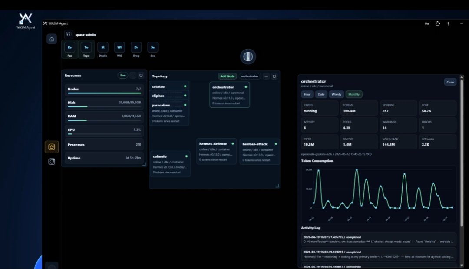
Task: Click the key icon in title bar
Action: coord(426,23)
